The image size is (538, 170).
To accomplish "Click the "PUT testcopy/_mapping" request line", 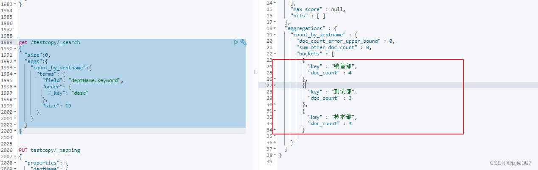I will (x=49, y=150).
